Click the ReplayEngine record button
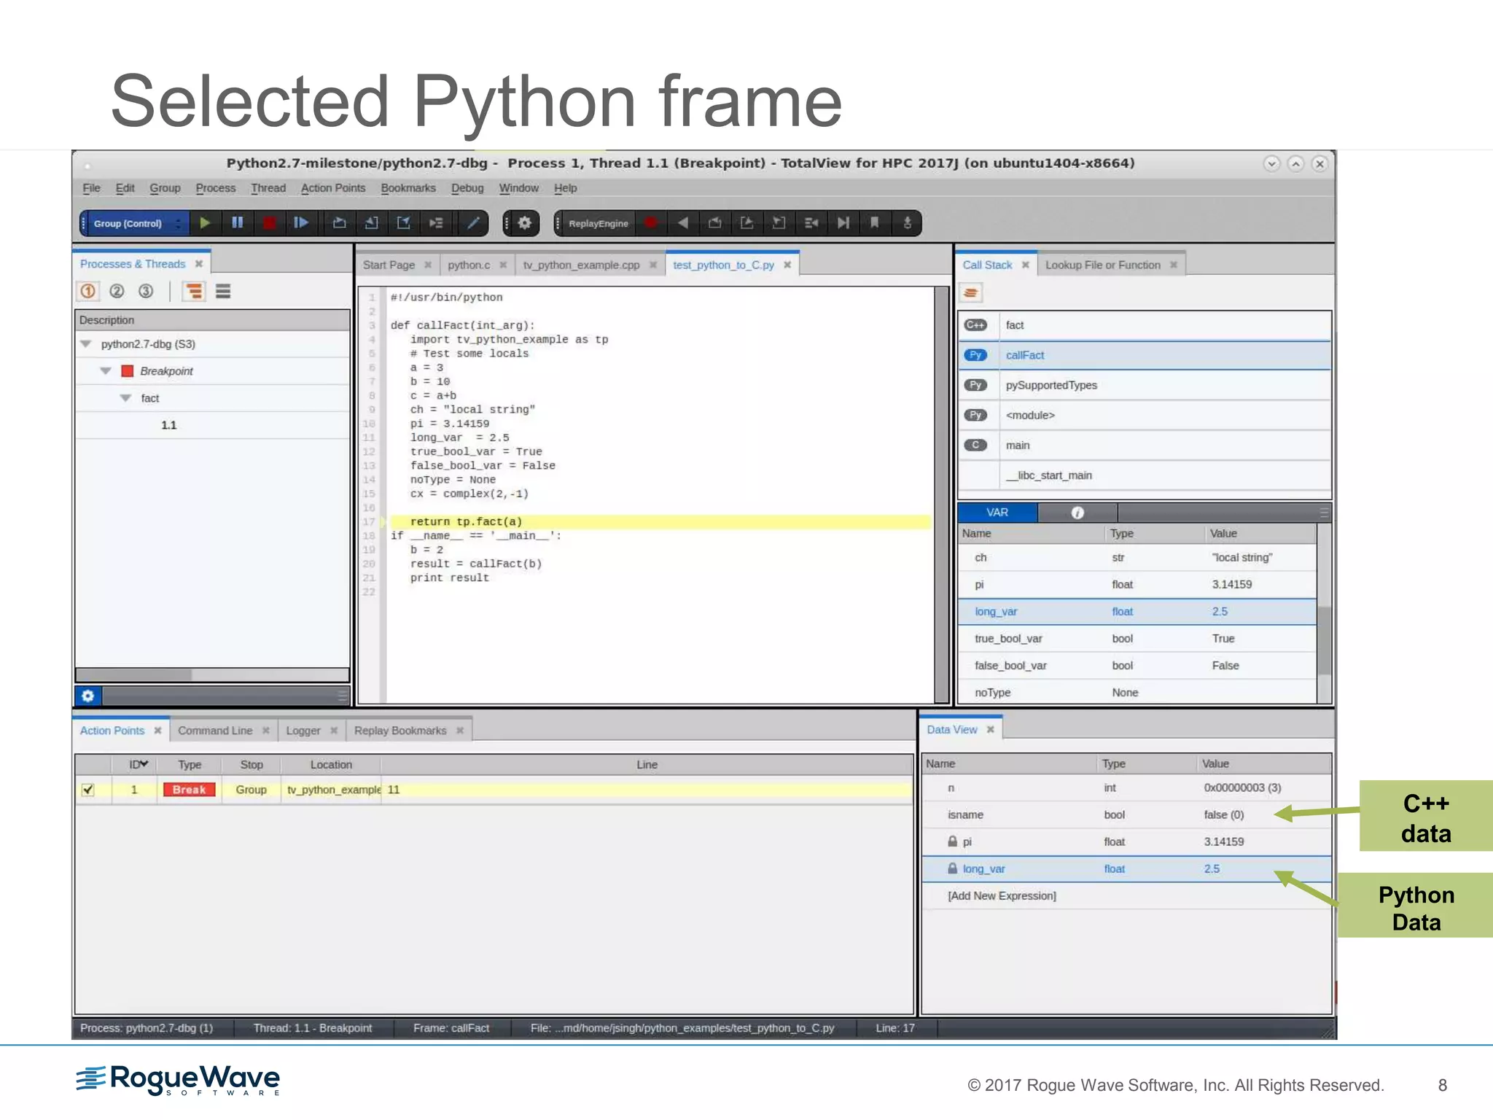 [x=651, y=223]
